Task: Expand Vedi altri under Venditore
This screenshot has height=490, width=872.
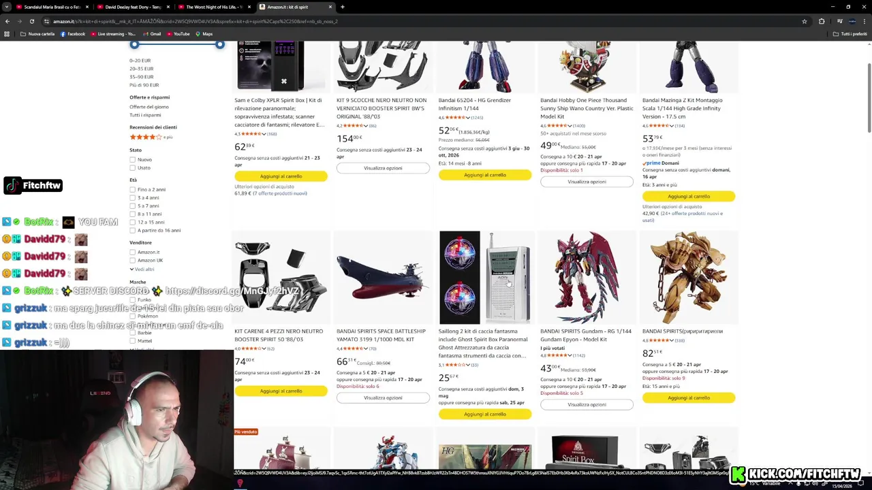Action: click(x=142, y=269)
